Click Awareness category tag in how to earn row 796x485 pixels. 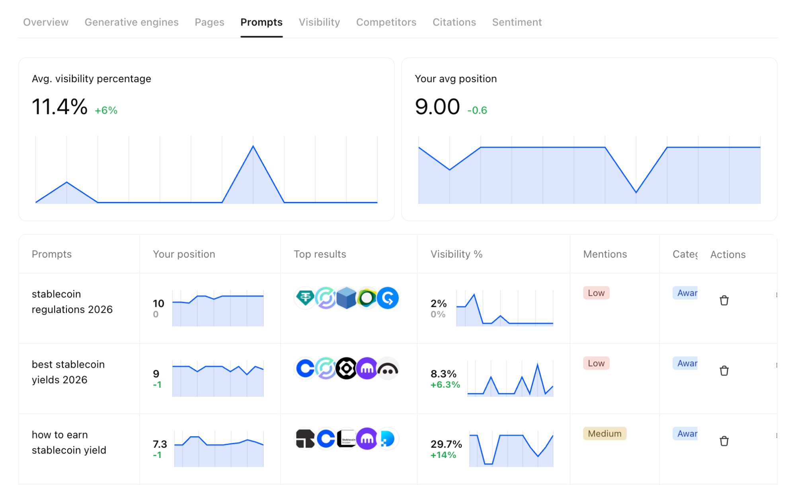(685, 434)
